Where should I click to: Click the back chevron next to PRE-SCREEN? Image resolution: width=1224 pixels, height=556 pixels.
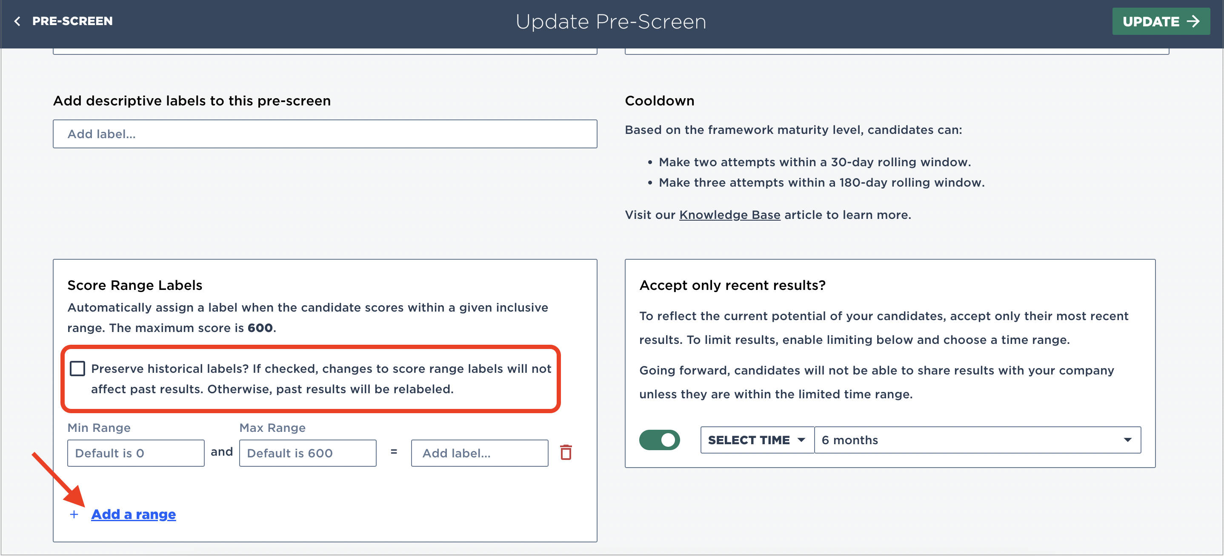[17, 21]
